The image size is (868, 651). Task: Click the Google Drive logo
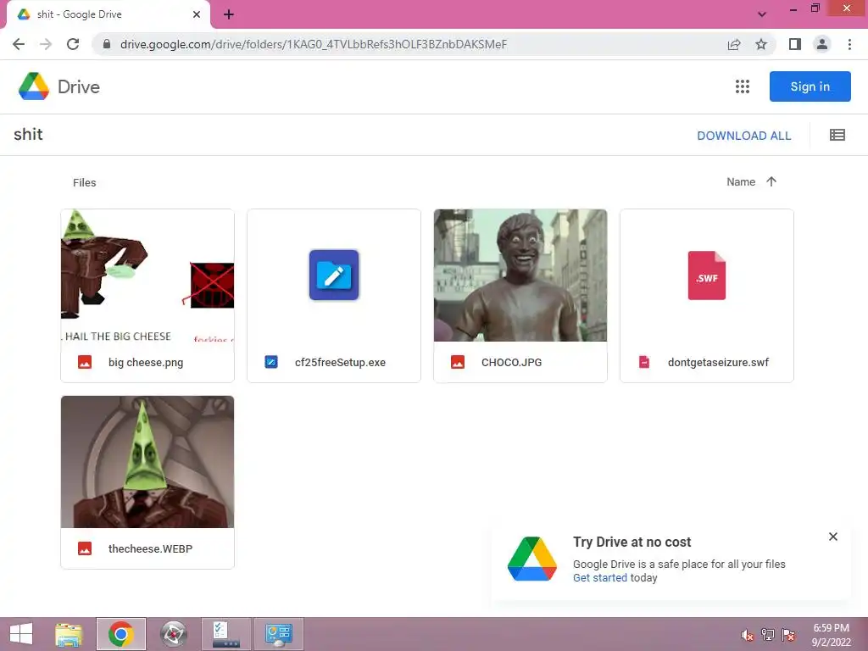[x=34, y=86]
